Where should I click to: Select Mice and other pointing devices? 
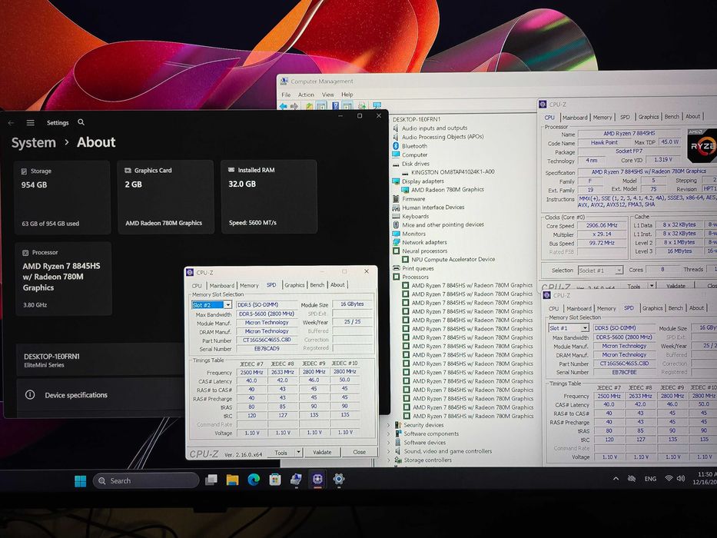[443, 224]
